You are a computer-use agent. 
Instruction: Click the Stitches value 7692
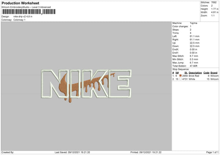click(214, 3)
